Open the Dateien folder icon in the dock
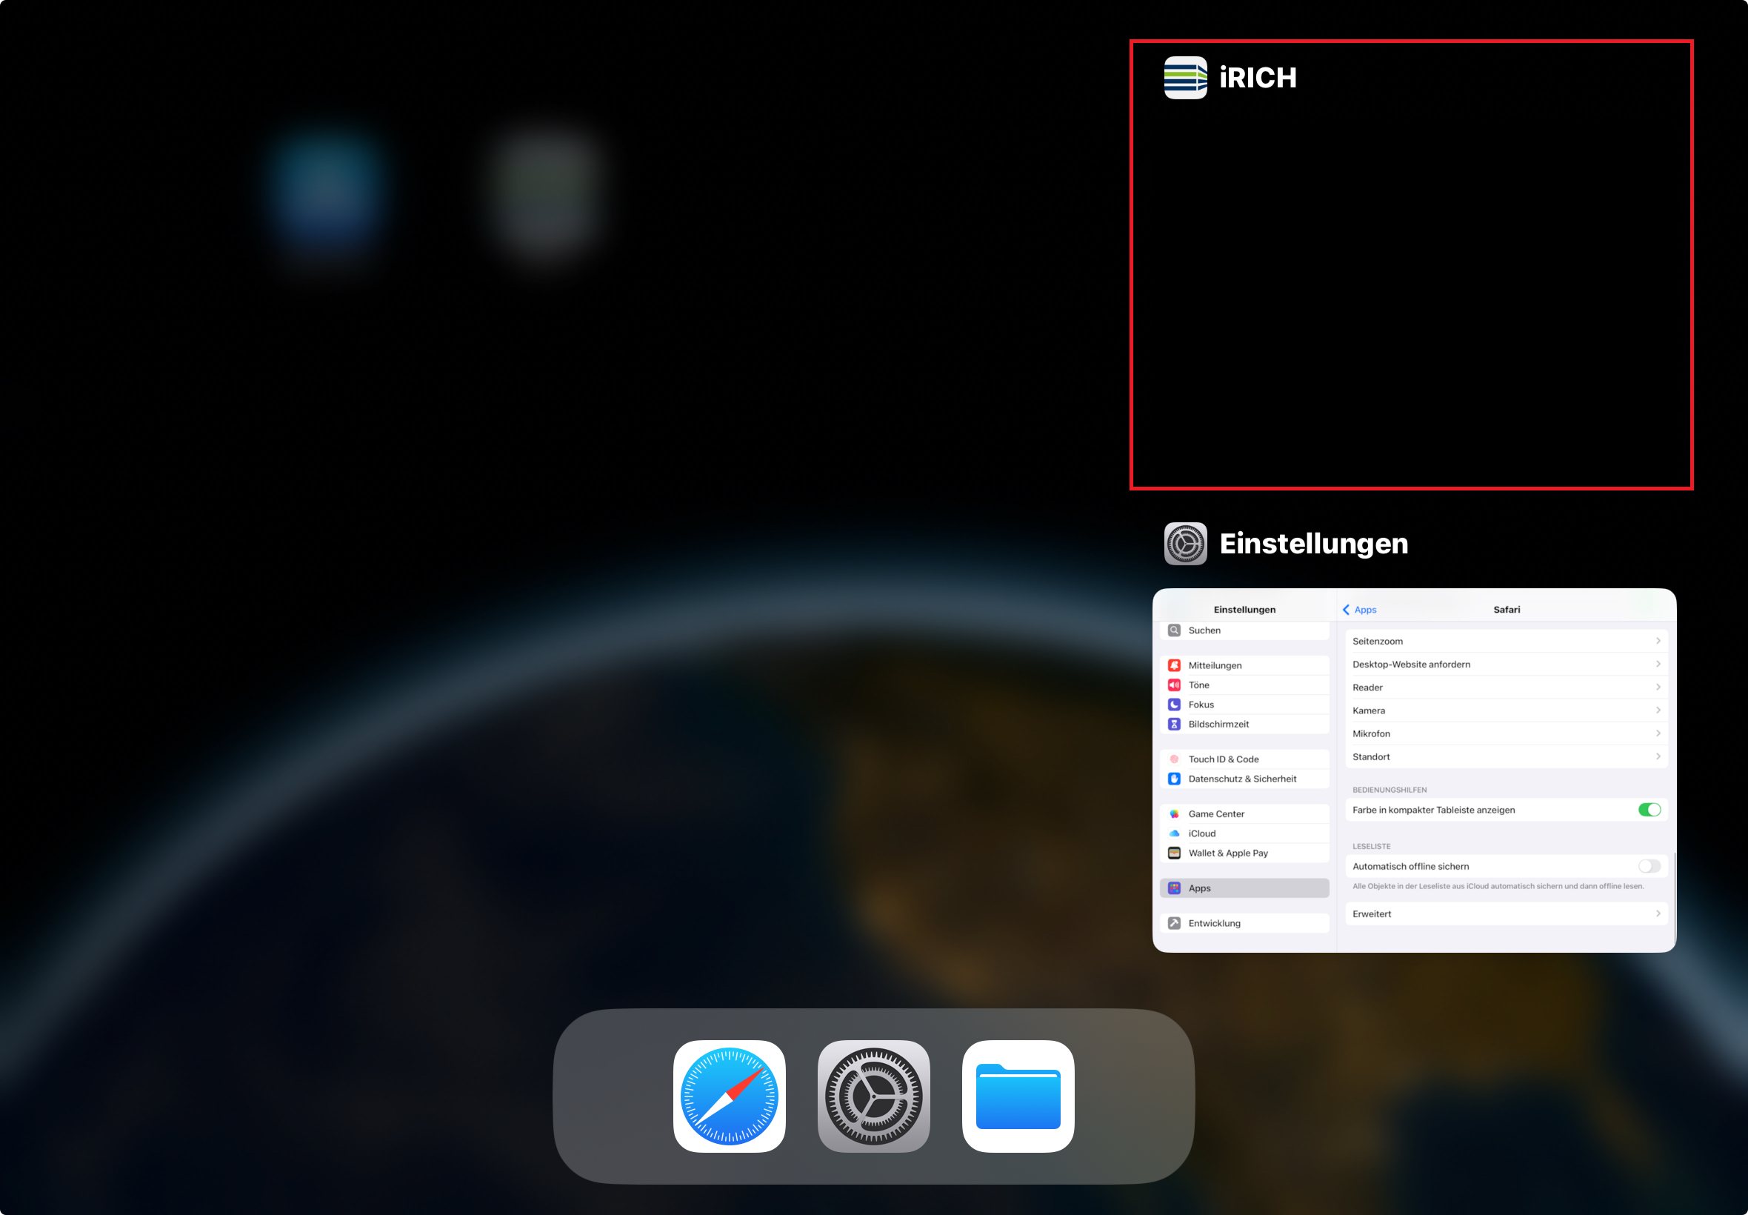1748x1215 pixels. (x=1018, y=1097)
